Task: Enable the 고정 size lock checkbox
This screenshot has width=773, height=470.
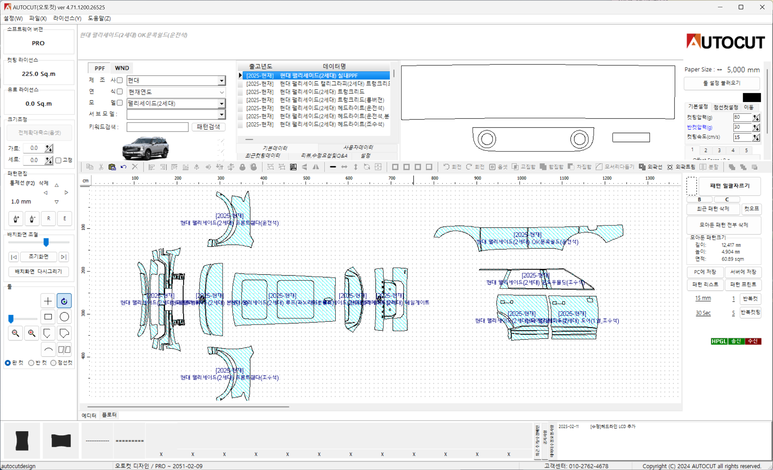Action: [58, 160]
